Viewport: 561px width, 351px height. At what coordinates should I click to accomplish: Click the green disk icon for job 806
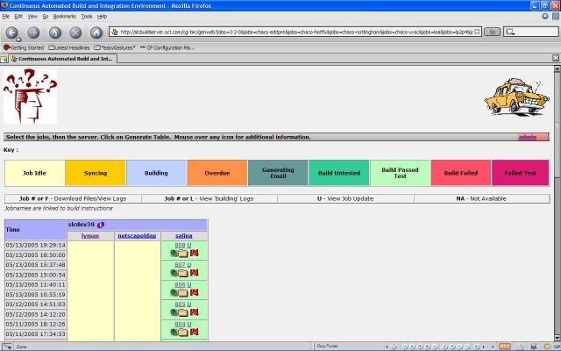click(174, 293)
